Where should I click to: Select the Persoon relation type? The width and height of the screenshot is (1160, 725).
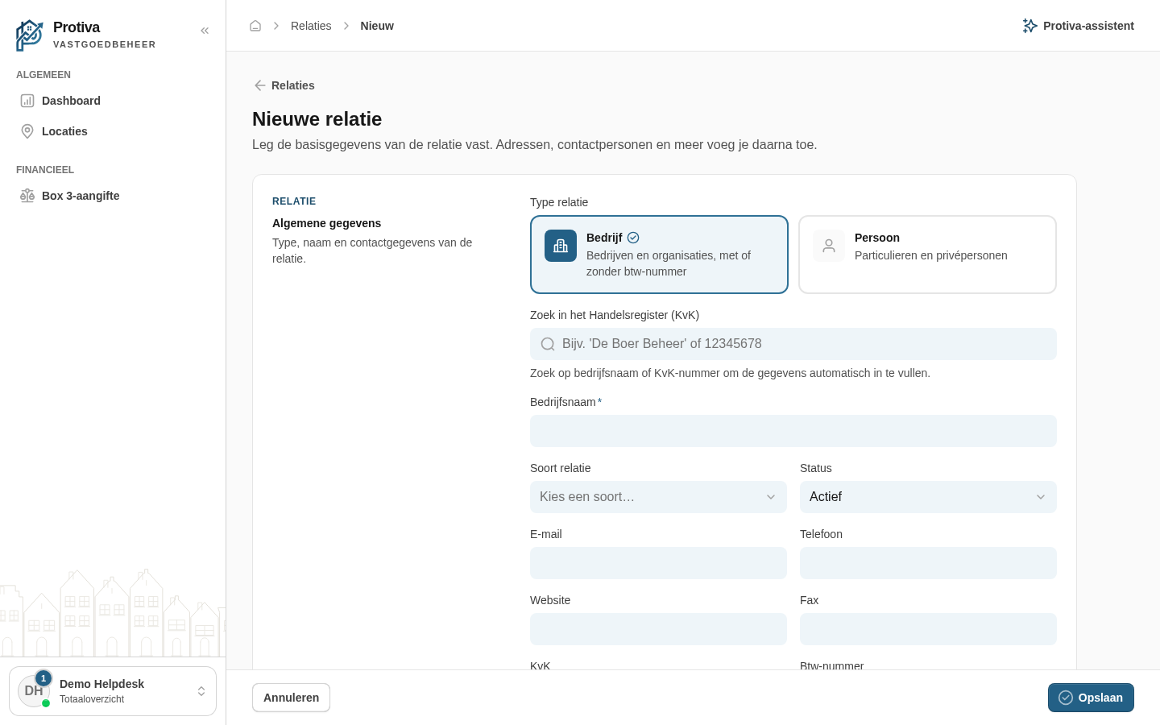[927, 255]
